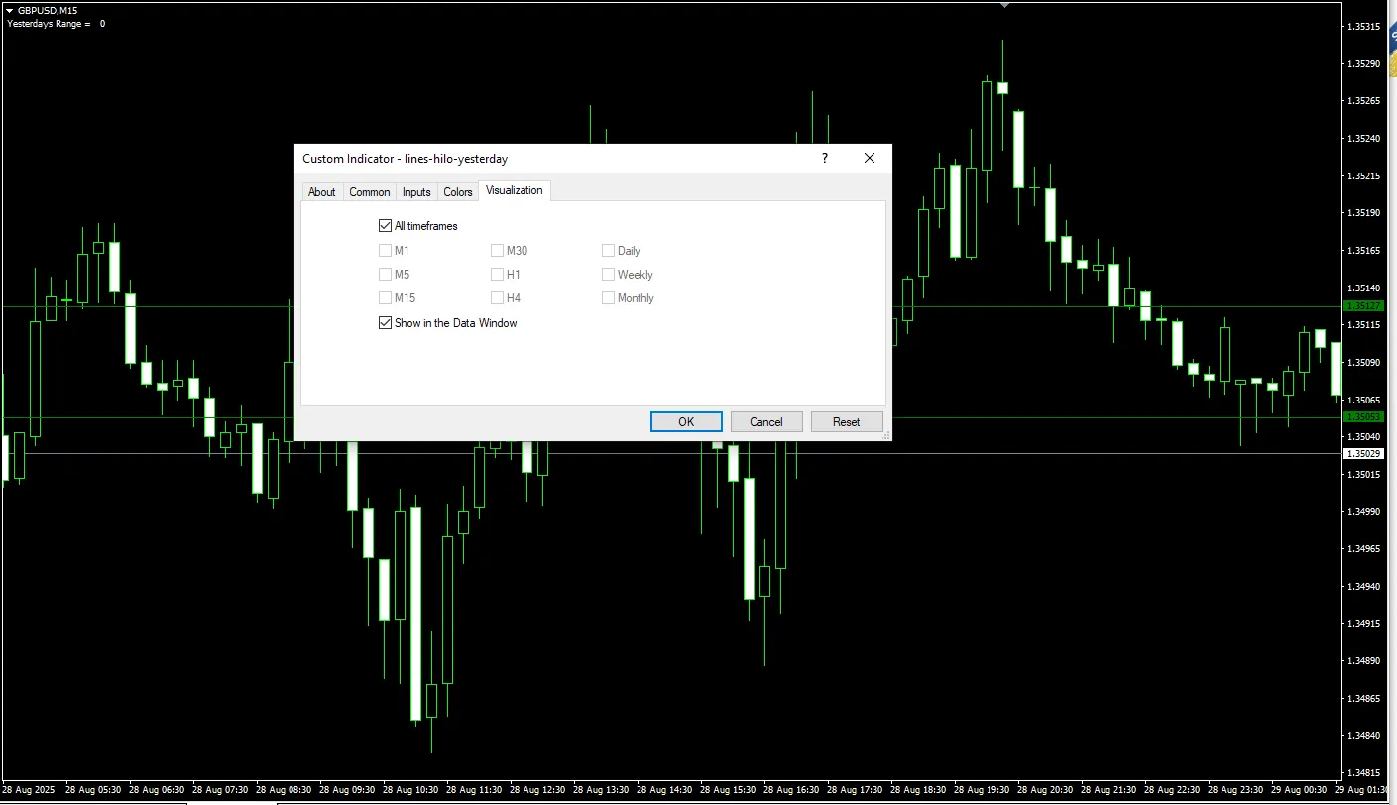Check the Weekly timeframe box
The height and width of the screenshot is (805, 1397).
(608, 275)
